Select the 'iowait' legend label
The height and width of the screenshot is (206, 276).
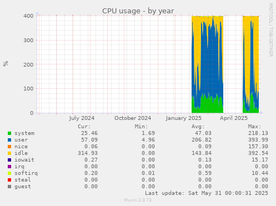pos(24,160)
